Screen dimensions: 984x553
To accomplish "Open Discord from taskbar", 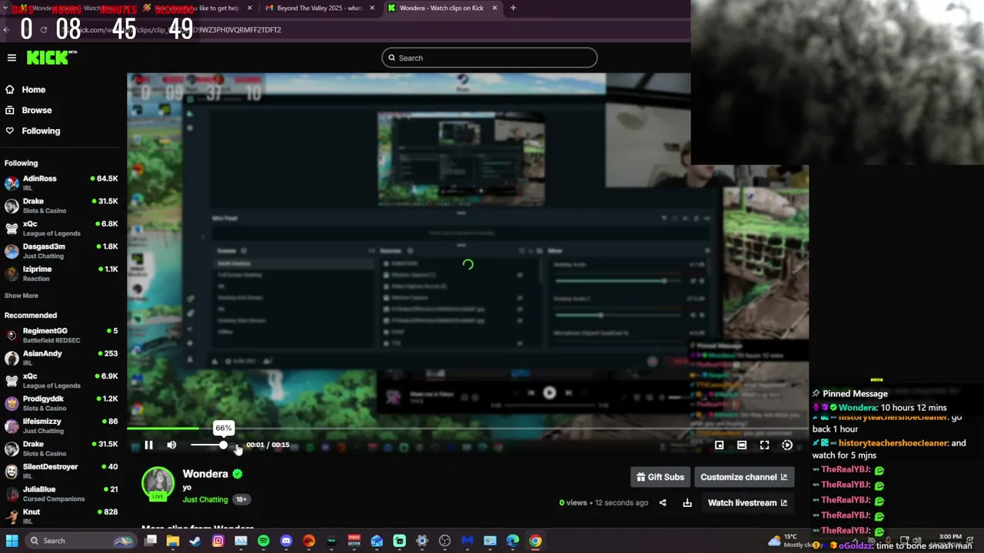I will pos(286,541).
